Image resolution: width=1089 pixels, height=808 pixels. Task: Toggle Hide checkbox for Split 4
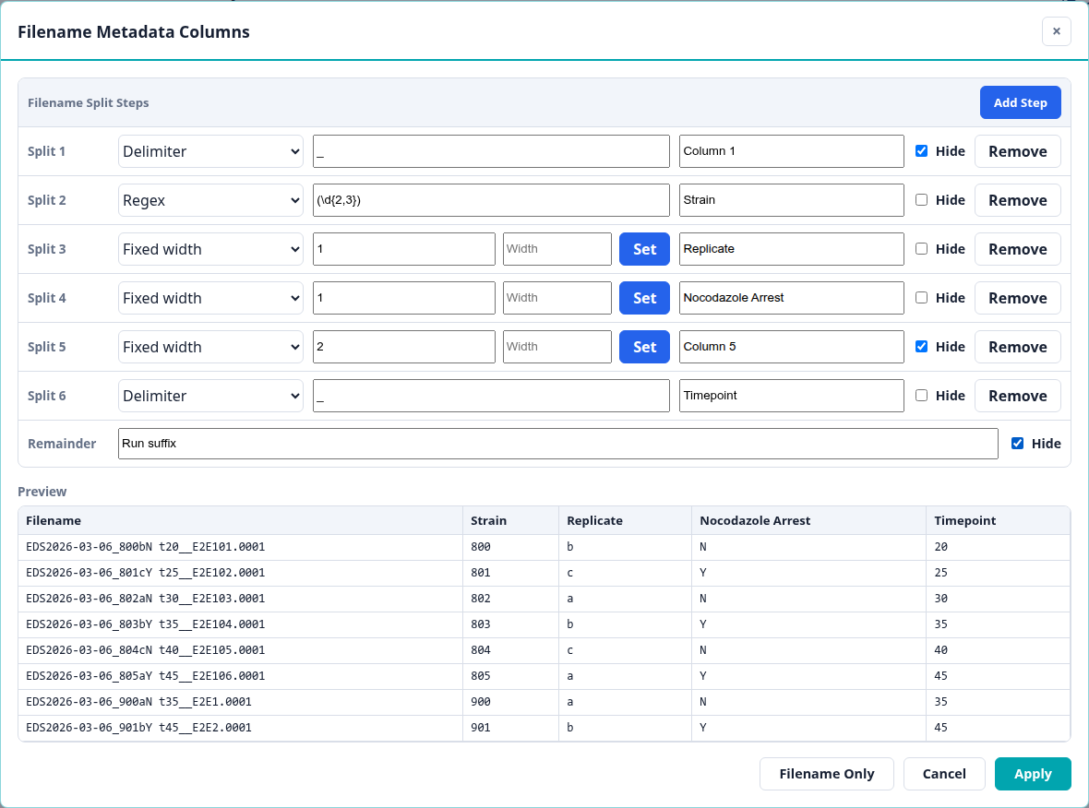coord(921,298)
